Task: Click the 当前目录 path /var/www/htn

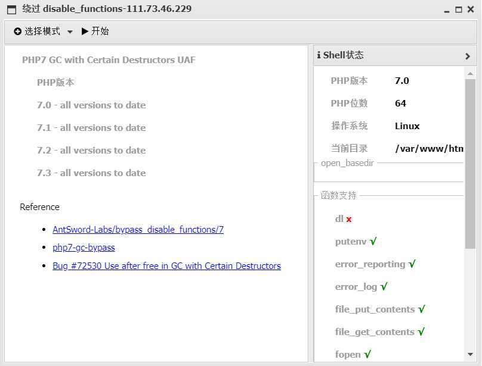Action: tap(429, 149)
